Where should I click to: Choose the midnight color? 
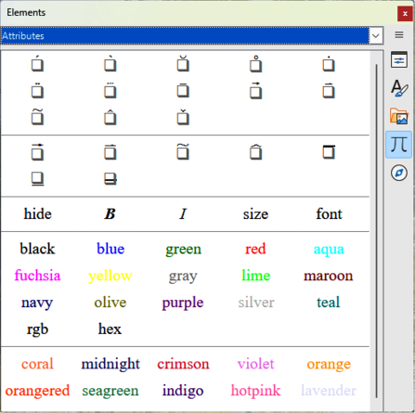pos(110,365)
